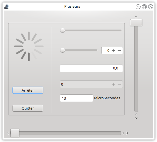Viewport: 157px width, 142px height.
Task: Click the left arrow at the horizontal scrollbar start
Action: [8, 133]
